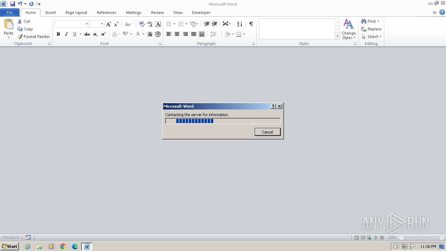Image resolution: width=446 pixels, height=251 pixels.
Task: Click Replace in Editing group
Action: (371, 29)
